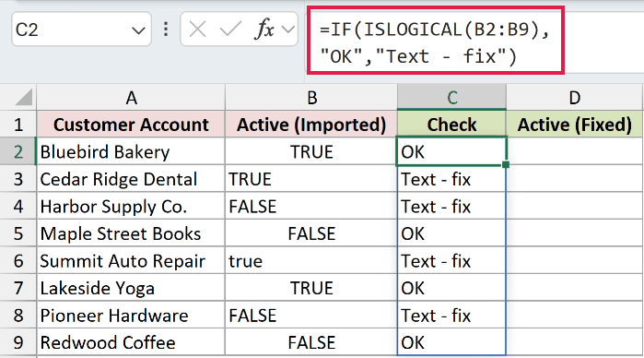Select the row 7 header
Screen dimensions: 644x358
pos(18,288)
